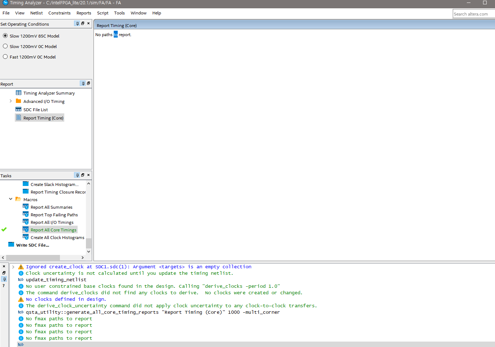Viewport: 495px width, 347px height.
Task: Click Write SDC File task
Action: click(x=32, y=245)
